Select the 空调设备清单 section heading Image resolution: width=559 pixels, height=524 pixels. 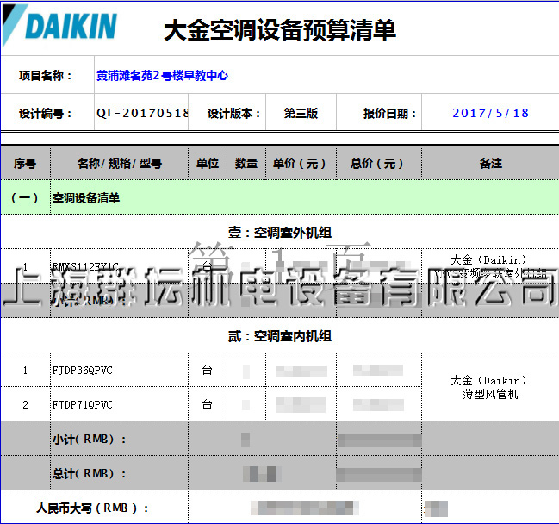click(x=86, y=198)
